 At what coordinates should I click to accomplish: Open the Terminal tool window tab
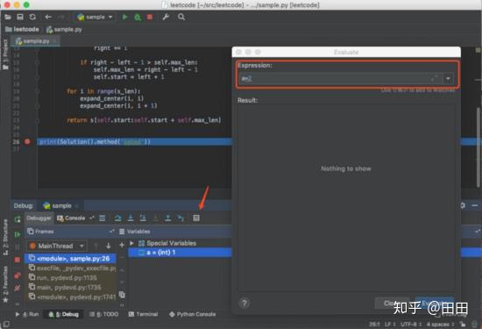(143, 314)
